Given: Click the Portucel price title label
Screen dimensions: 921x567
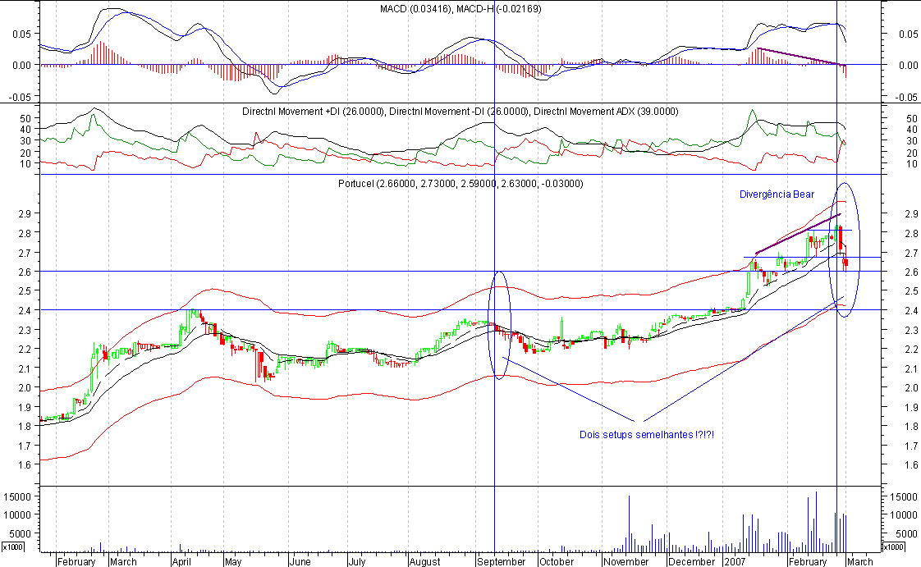Looking at the screenshot, I should [460, 184].
